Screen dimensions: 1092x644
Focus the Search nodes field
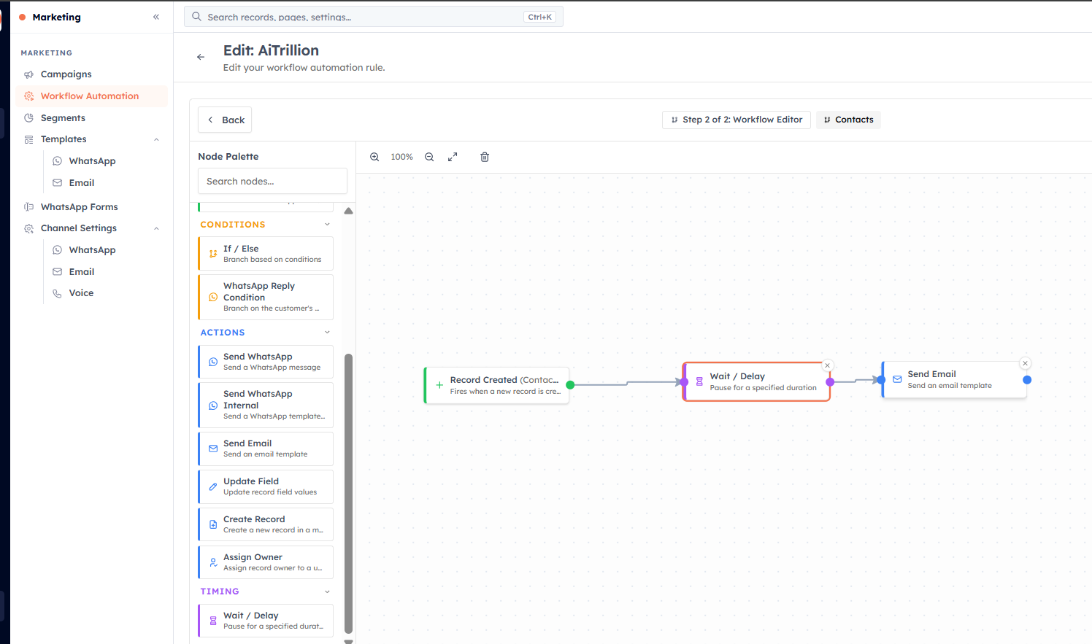[x=272, y=181]
